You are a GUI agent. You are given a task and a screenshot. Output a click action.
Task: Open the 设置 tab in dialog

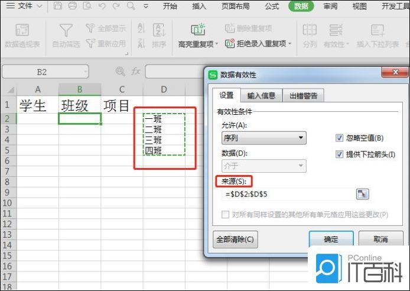(x=226, y=95)
